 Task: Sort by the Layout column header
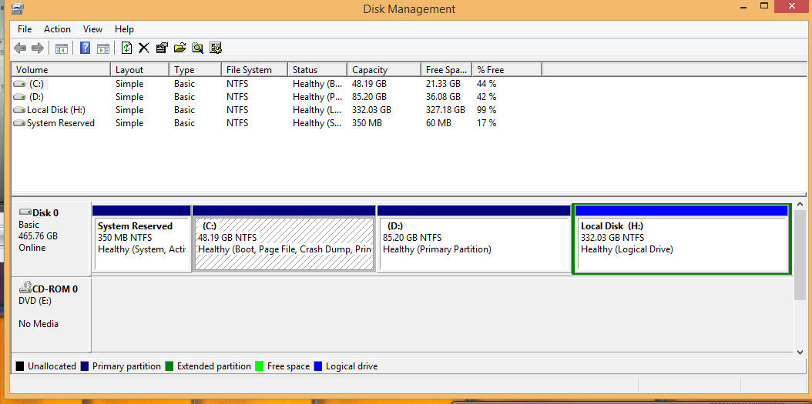click(x=139, y=70)
